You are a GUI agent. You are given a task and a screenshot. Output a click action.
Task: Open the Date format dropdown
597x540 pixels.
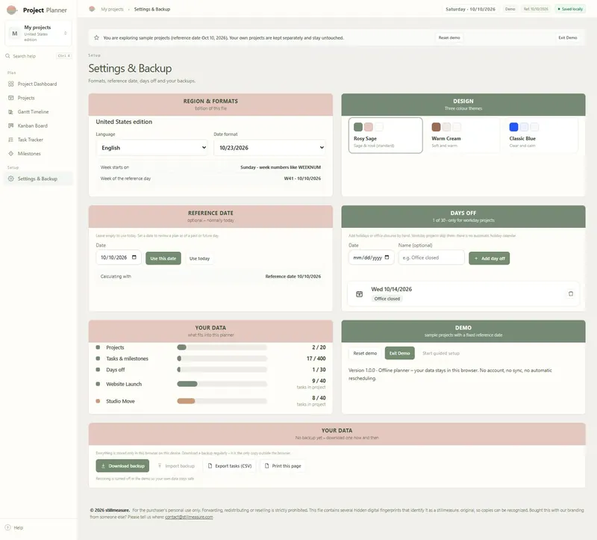click(x=270, y=147)
